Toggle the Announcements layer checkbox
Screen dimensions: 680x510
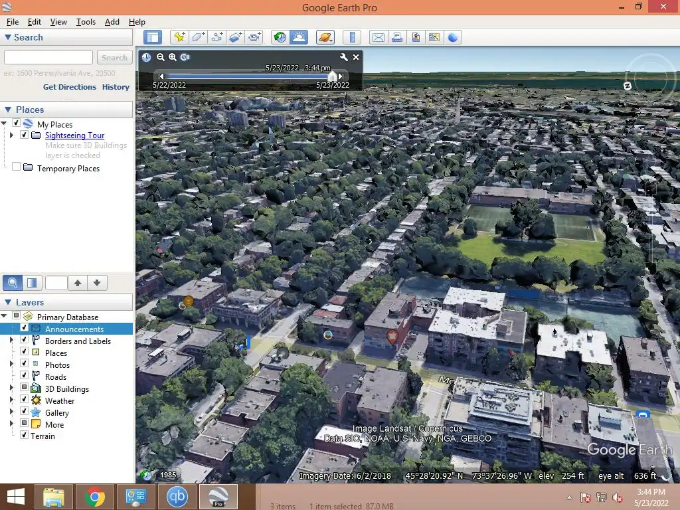25,328
